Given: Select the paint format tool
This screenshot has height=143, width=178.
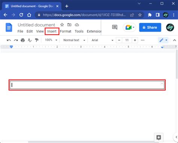Looking at the screenshot, I should tap(36, 40).
